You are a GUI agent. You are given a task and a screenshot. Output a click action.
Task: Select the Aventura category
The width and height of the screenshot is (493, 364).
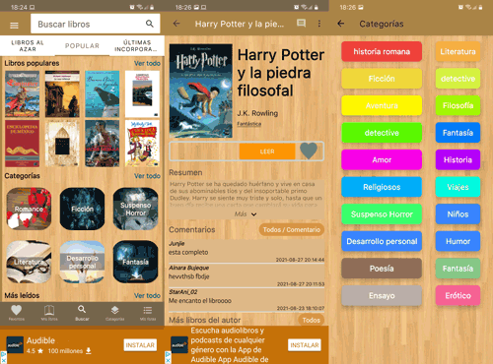pyautogui.click(x=382, y=105)
